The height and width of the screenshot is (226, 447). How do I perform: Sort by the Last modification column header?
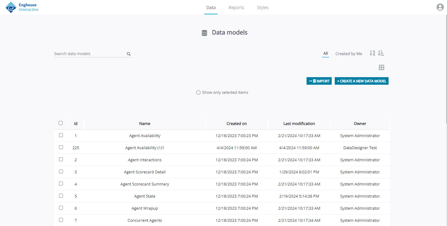click(x=299, y=123)
